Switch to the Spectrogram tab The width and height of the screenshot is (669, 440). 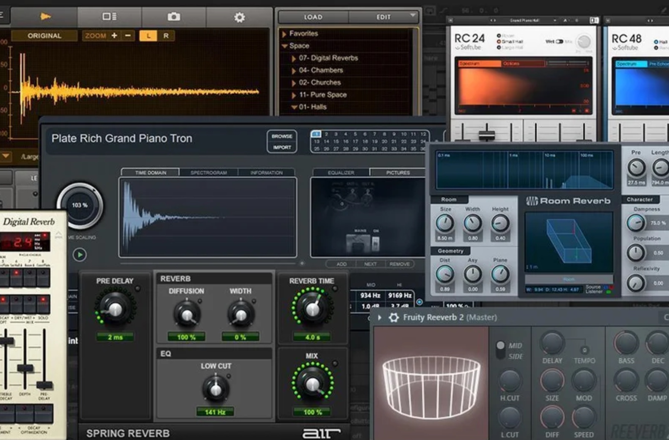point(209,172)
